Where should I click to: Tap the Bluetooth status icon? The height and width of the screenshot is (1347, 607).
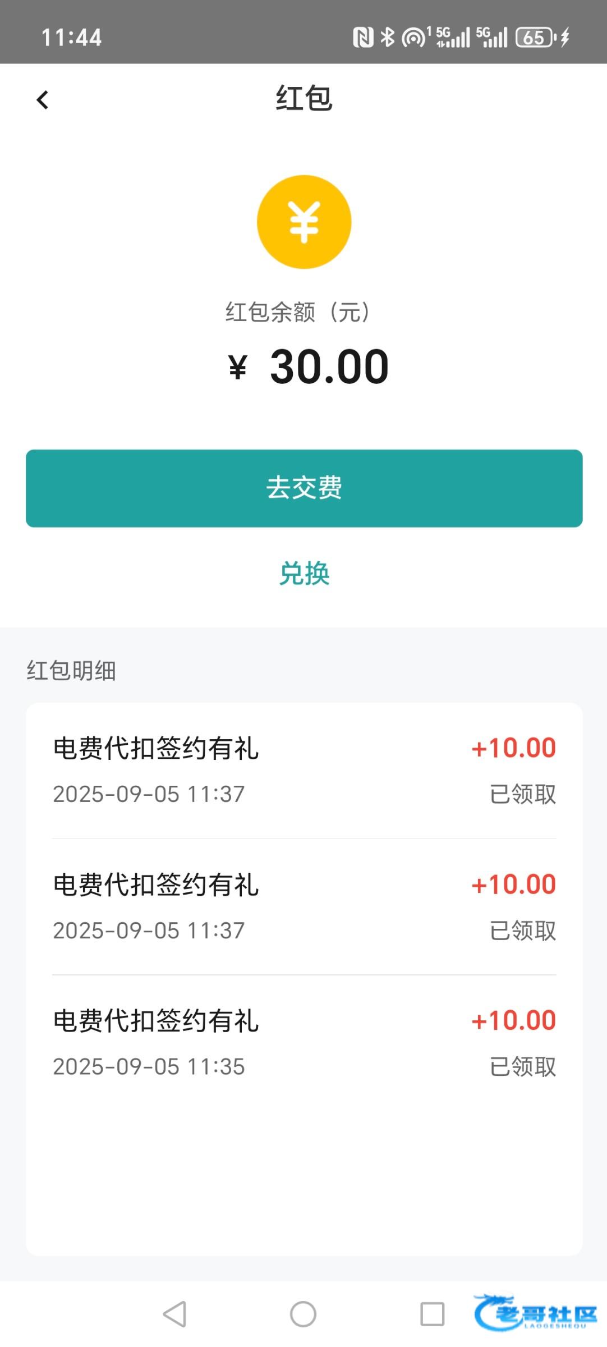pos(387,38)
